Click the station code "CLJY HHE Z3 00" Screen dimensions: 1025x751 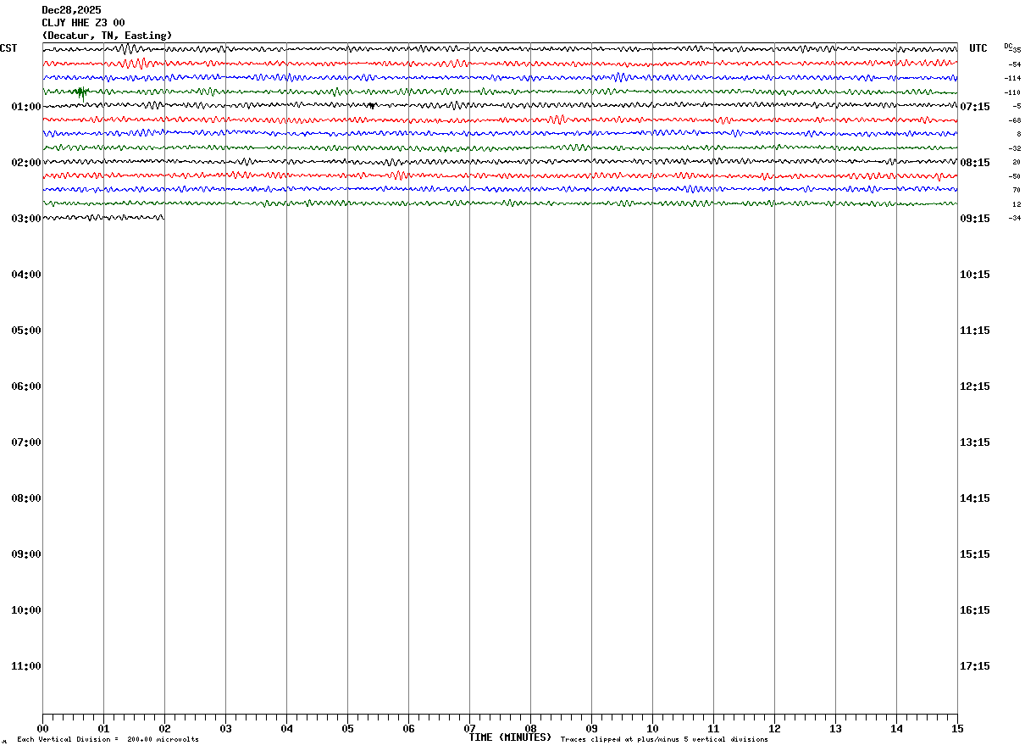84,23
